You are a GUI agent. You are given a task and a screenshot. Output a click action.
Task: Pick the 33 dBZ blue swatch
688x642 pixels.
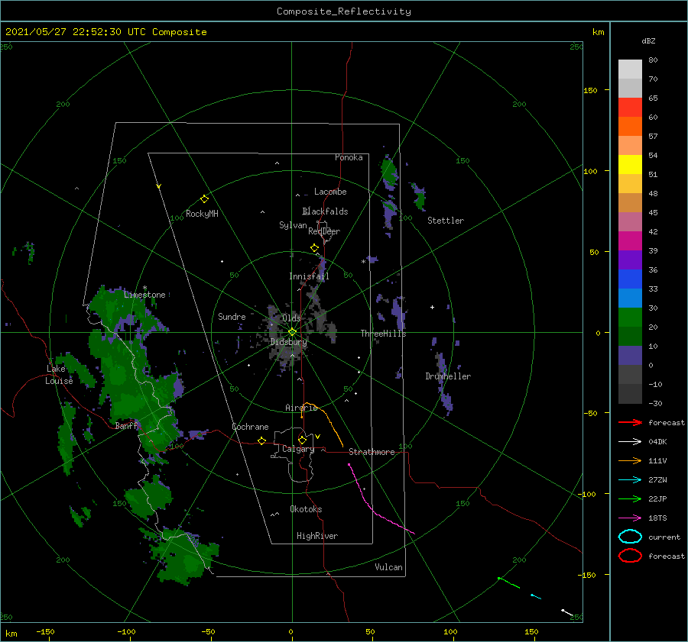(x=630, y=279)
